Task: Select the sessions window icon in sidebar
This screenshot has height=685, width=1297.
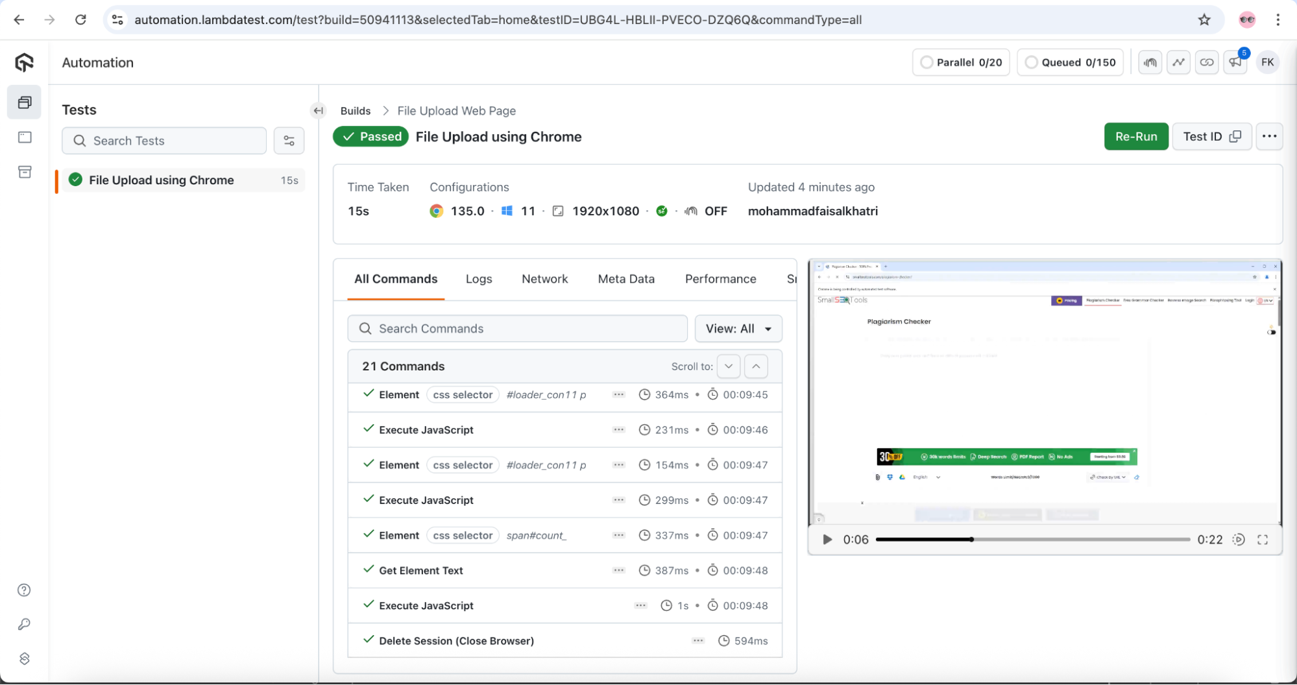Action: pyautogui.click(x=24, y=137)
